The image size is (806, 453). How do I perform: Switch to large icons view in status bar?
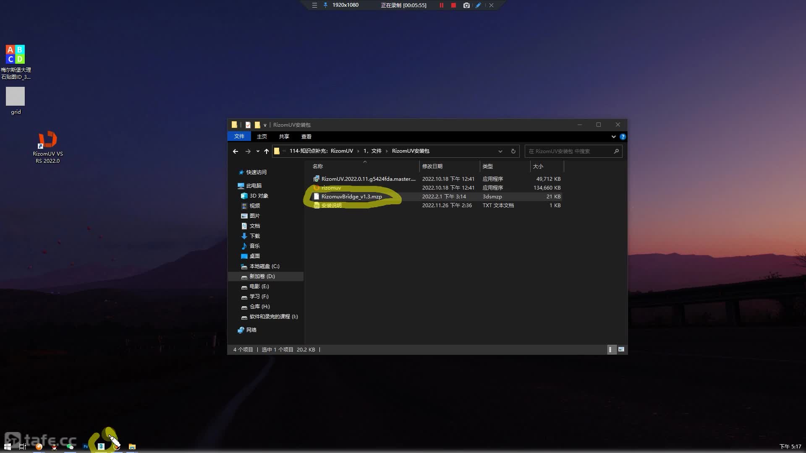(621, 349)
